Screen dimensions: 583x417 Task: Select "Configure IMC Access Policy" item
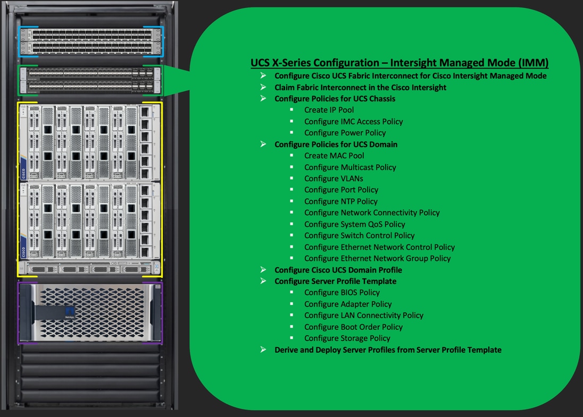pyautogui.click(x=353, y=122)
